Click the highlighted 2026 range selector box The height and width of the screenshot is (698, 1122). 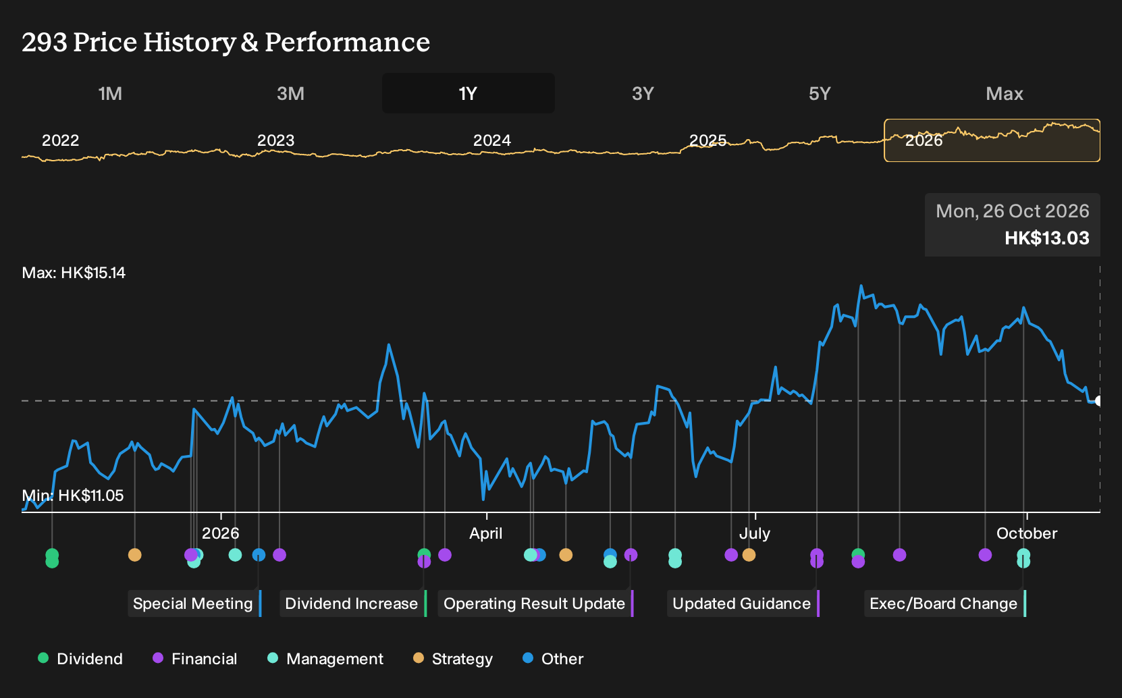992,140
